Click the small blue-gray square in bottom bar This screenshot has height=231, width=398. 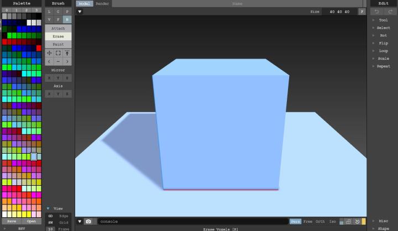342,222
